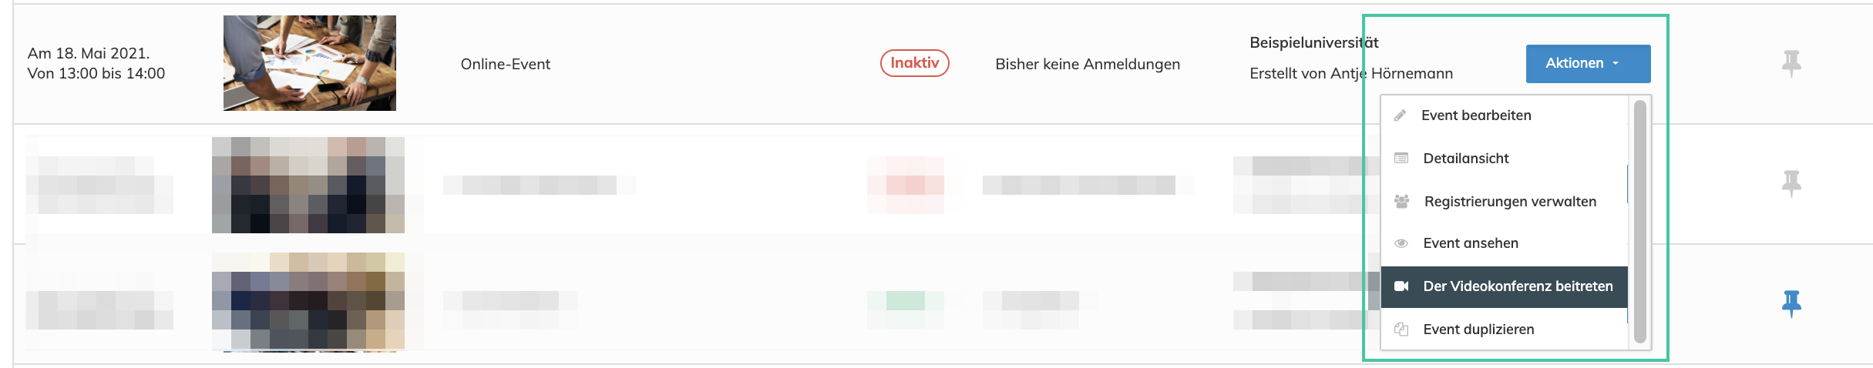Viewport: 1873px width, 368px height.
Task: Click the copy icon beside Event duplizieren
Action: [x=1401, y=330]
